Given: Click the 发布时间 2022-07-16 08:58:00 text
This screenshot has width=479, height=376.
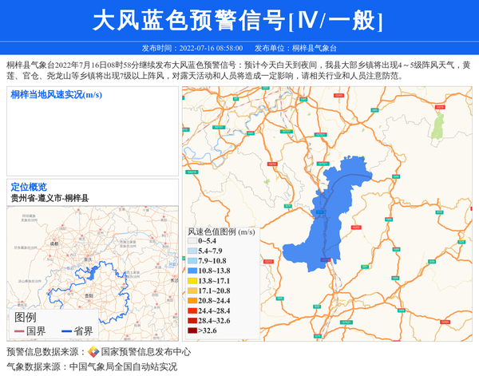Looking at the screenshot, I should [192, 48].
